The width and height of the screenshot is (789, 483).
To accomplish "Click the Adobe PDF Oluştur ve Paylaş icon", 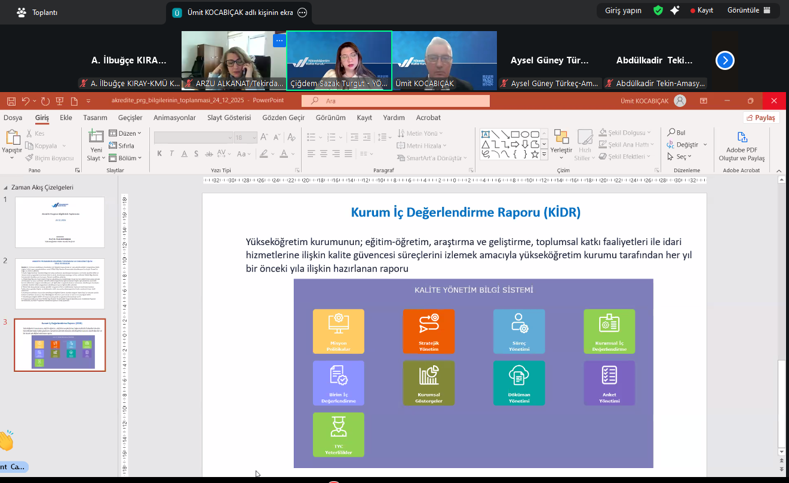I will click(x=742, y=137).
